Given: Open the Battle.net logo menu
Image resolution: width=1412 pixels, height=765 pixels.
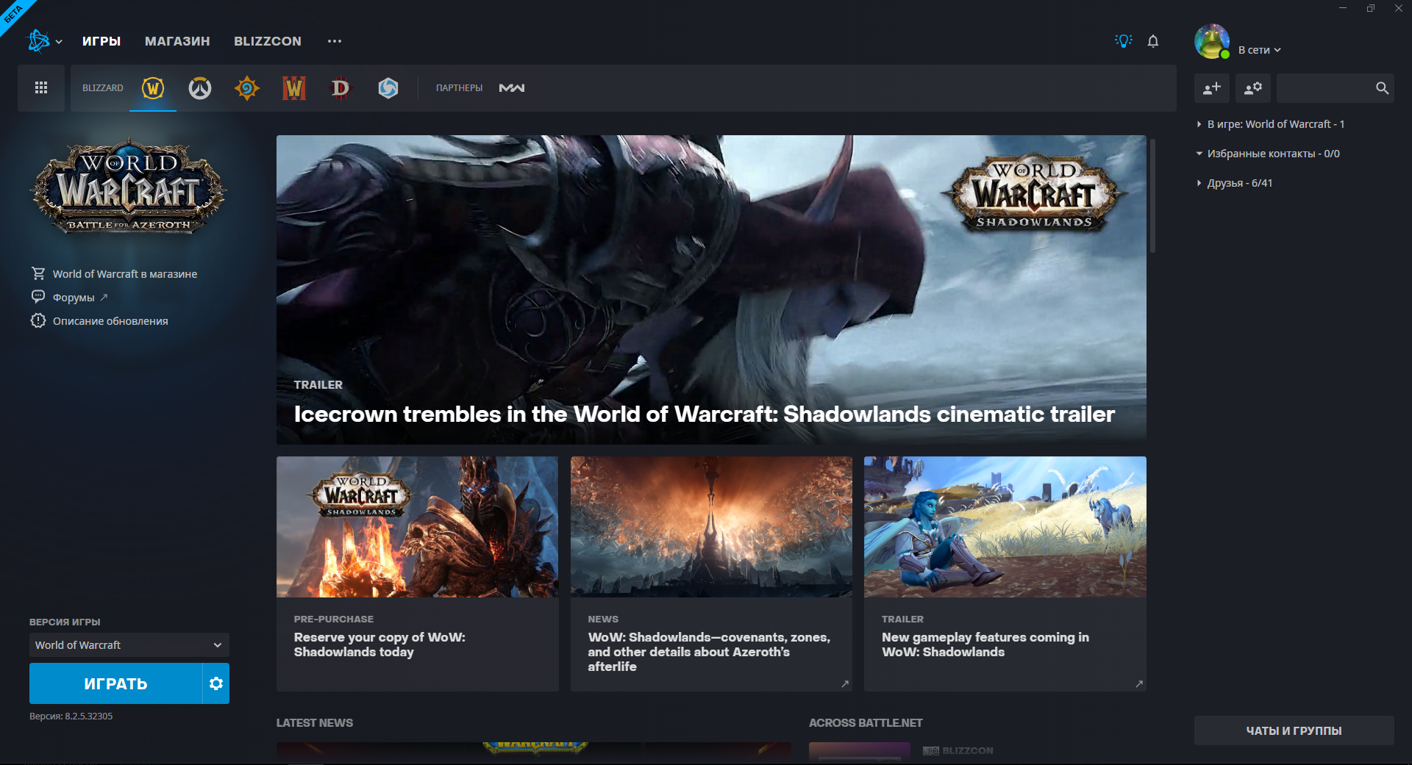Looking at the screenshot, I should click(38, 41).
